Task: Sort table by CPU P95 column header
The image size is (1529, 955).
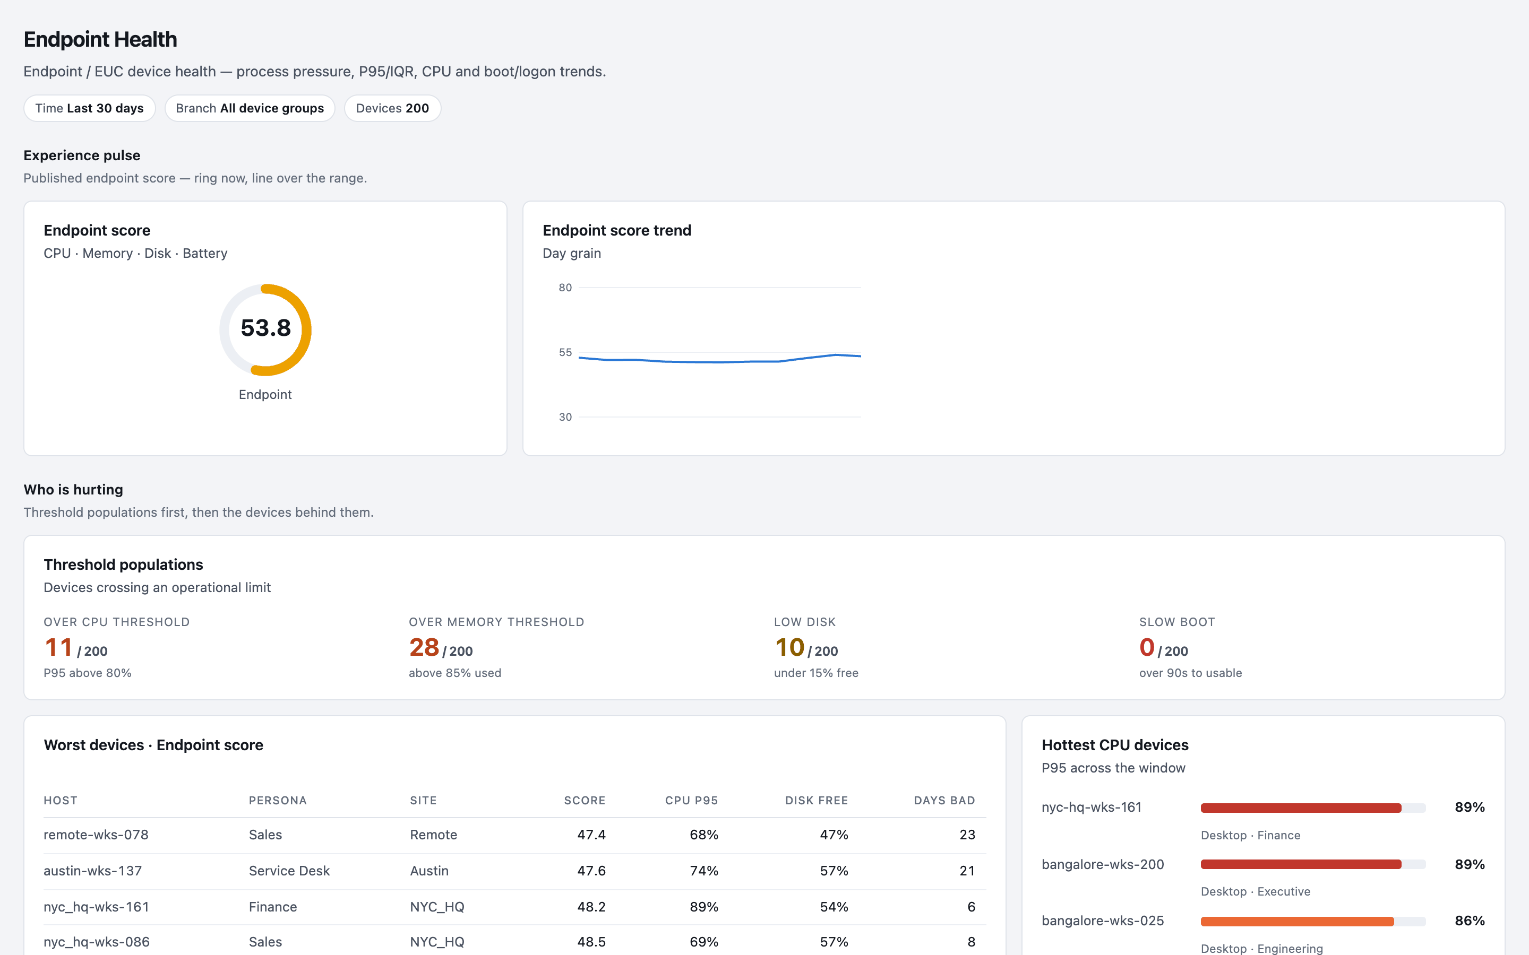Action: [x=691, y=800]
